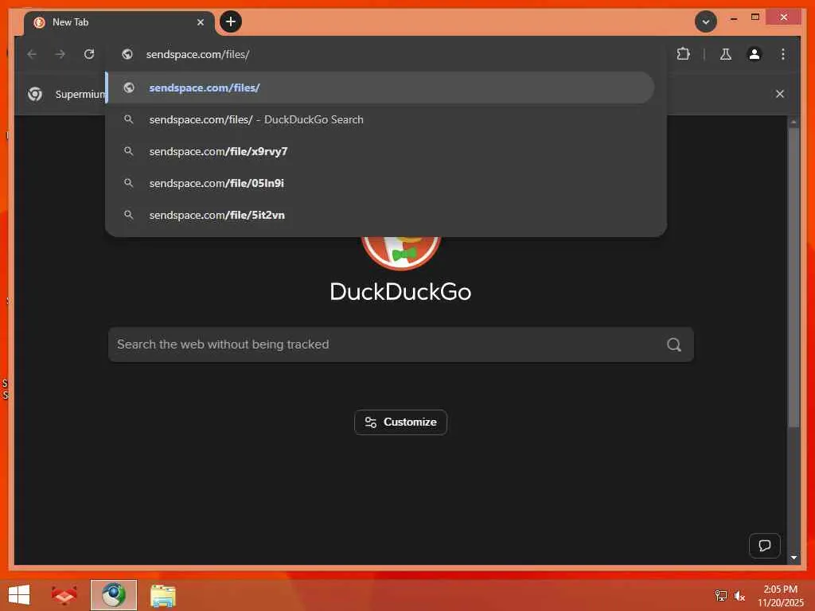Image resolution: width=815 pixels, height=611 pixels.
Task: Click the magnifier icon in DuckDuckGo search box
Action: tap(673, 344)
